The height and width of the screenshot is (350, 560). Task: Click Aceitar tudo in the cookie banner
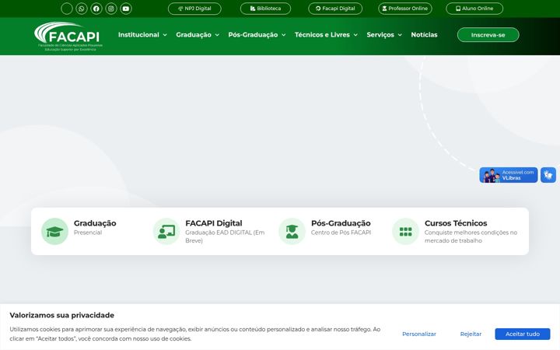click(523, 334)
